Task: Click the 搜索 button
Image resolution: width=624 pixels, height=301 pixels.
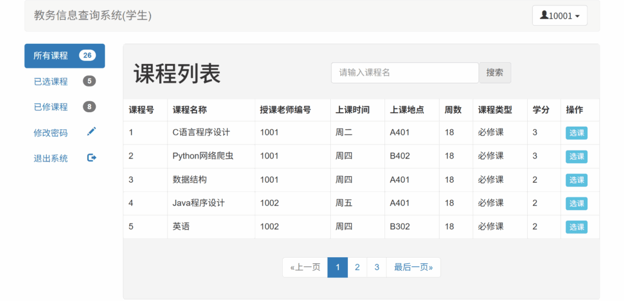Action: 495,73
